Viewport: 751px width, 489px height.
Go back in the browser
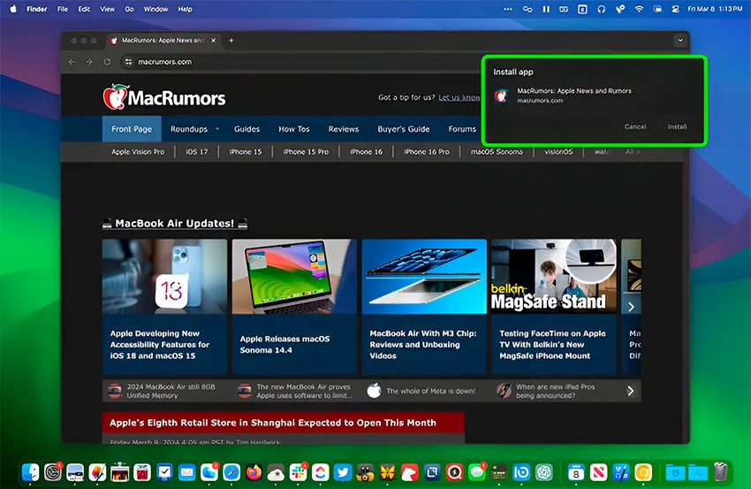click(x=72, y=62)
